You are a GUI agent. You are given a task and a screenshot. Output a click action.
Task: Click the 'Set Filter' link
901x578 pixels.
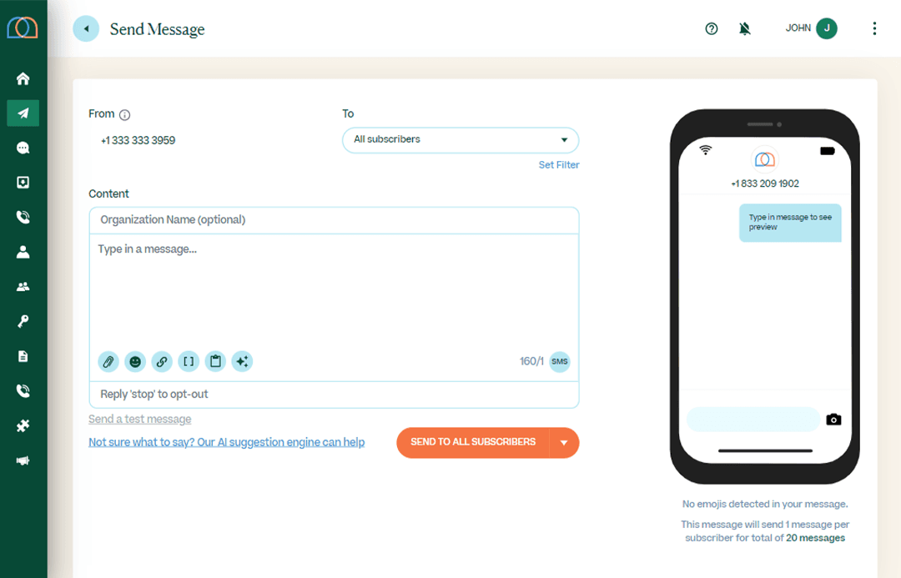point(559,165)
